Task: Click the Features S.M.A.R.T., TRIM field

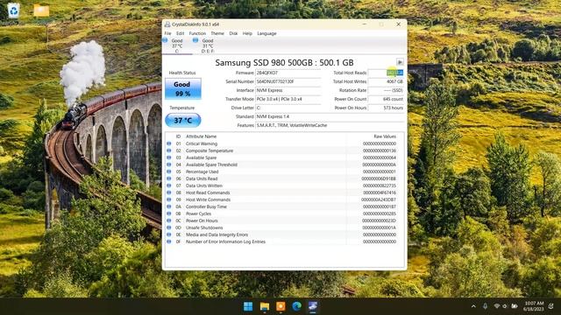Action: point(330,125)
